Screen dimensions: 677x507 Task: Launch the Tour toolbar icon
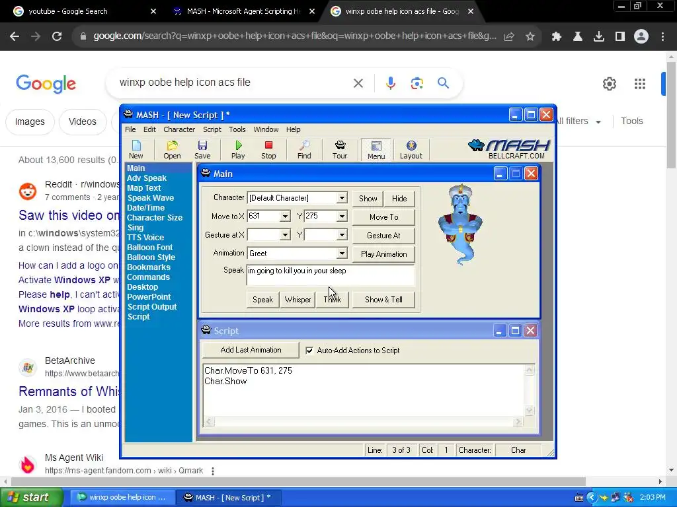tap(340, 150)
